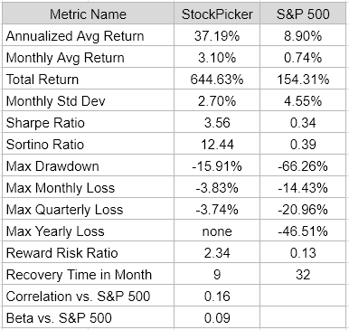Click the Max Monthly Loss label cell
The width and height of the screenshot is (349, 330).
point(88,187)
